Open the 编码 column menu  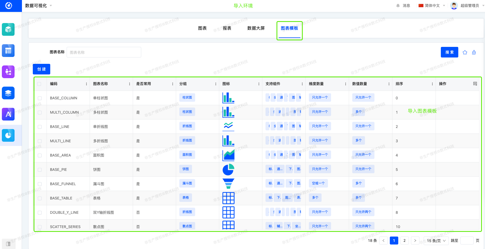[86, 84]
